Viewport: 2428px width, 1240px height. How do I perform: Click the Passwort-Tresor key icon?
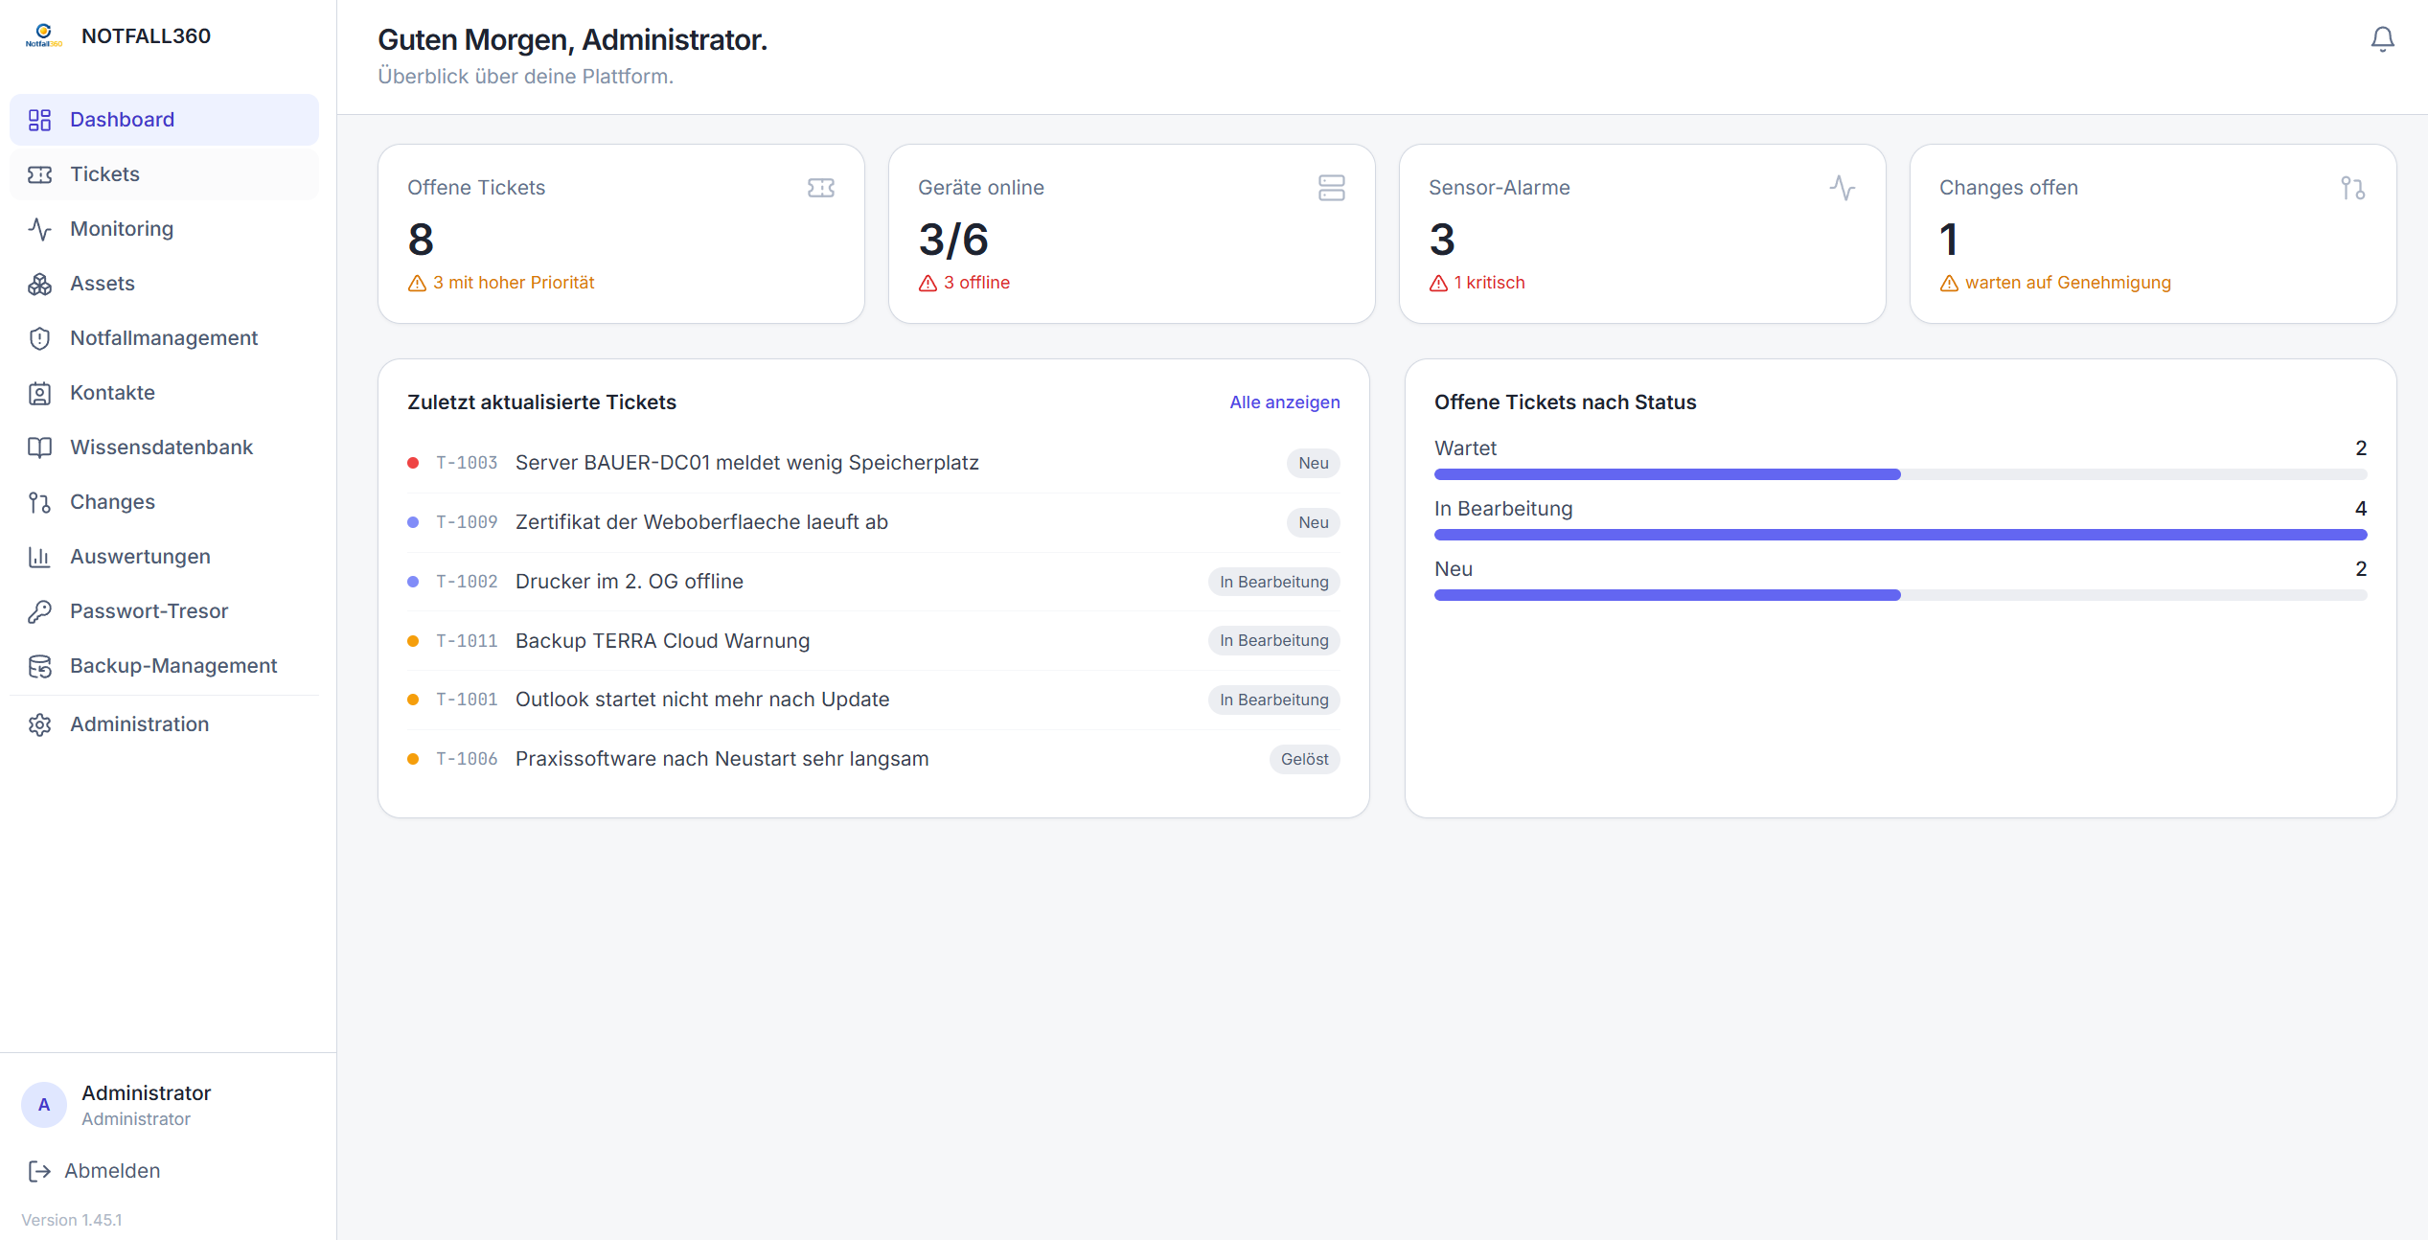tap(39, 611)
